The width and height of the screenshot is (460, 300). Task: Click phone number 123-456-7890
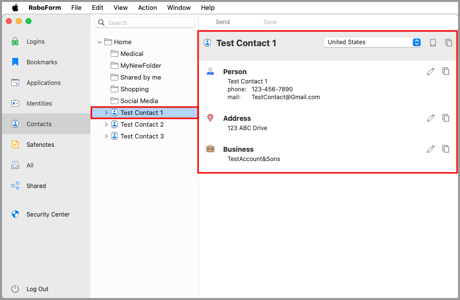pos(272,89)
